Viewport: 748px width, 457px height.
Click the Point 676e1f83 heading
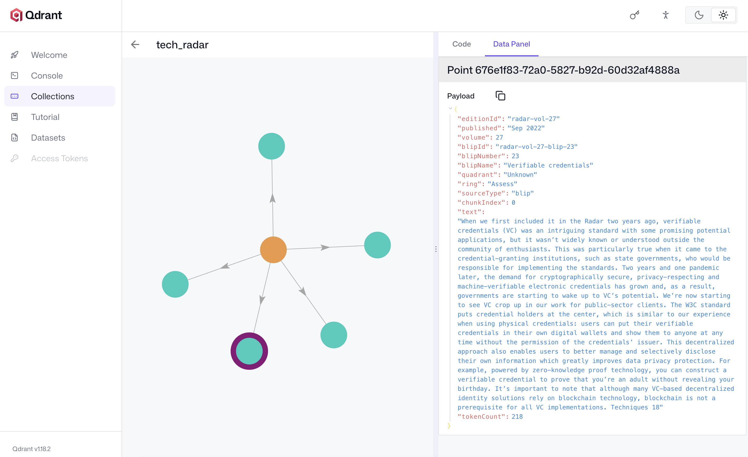(x=563, y=70)
